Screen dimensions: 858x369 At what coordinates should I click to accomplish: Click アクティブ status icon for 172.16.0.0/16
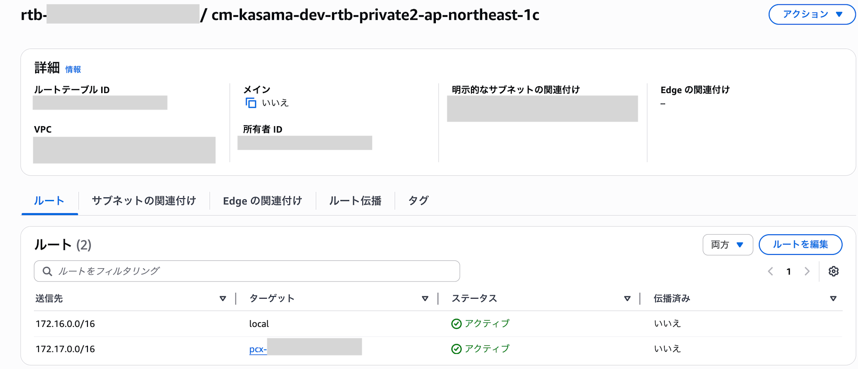pos(456,324)
